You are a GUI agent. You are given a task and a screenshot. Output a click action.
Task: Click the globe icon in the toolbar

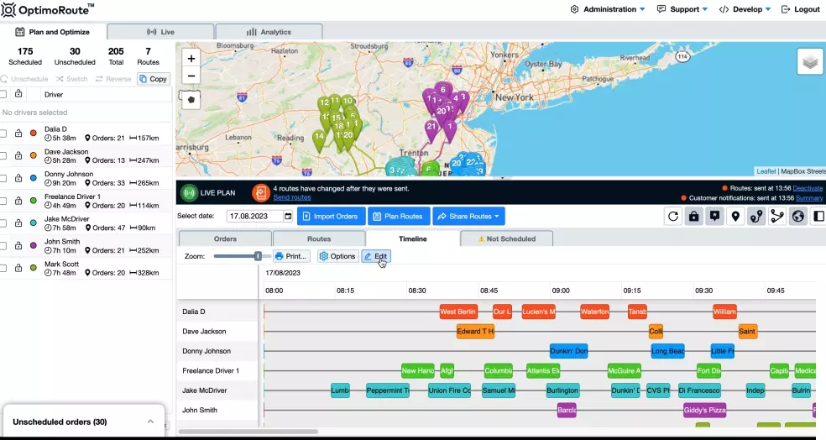pos(798,217)
